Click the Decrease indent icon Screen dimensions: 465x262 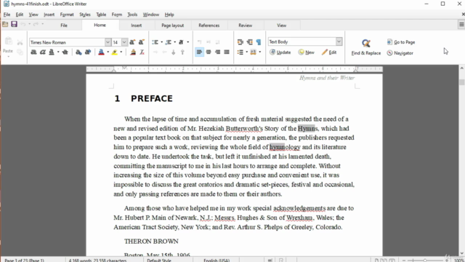point(249,42)
